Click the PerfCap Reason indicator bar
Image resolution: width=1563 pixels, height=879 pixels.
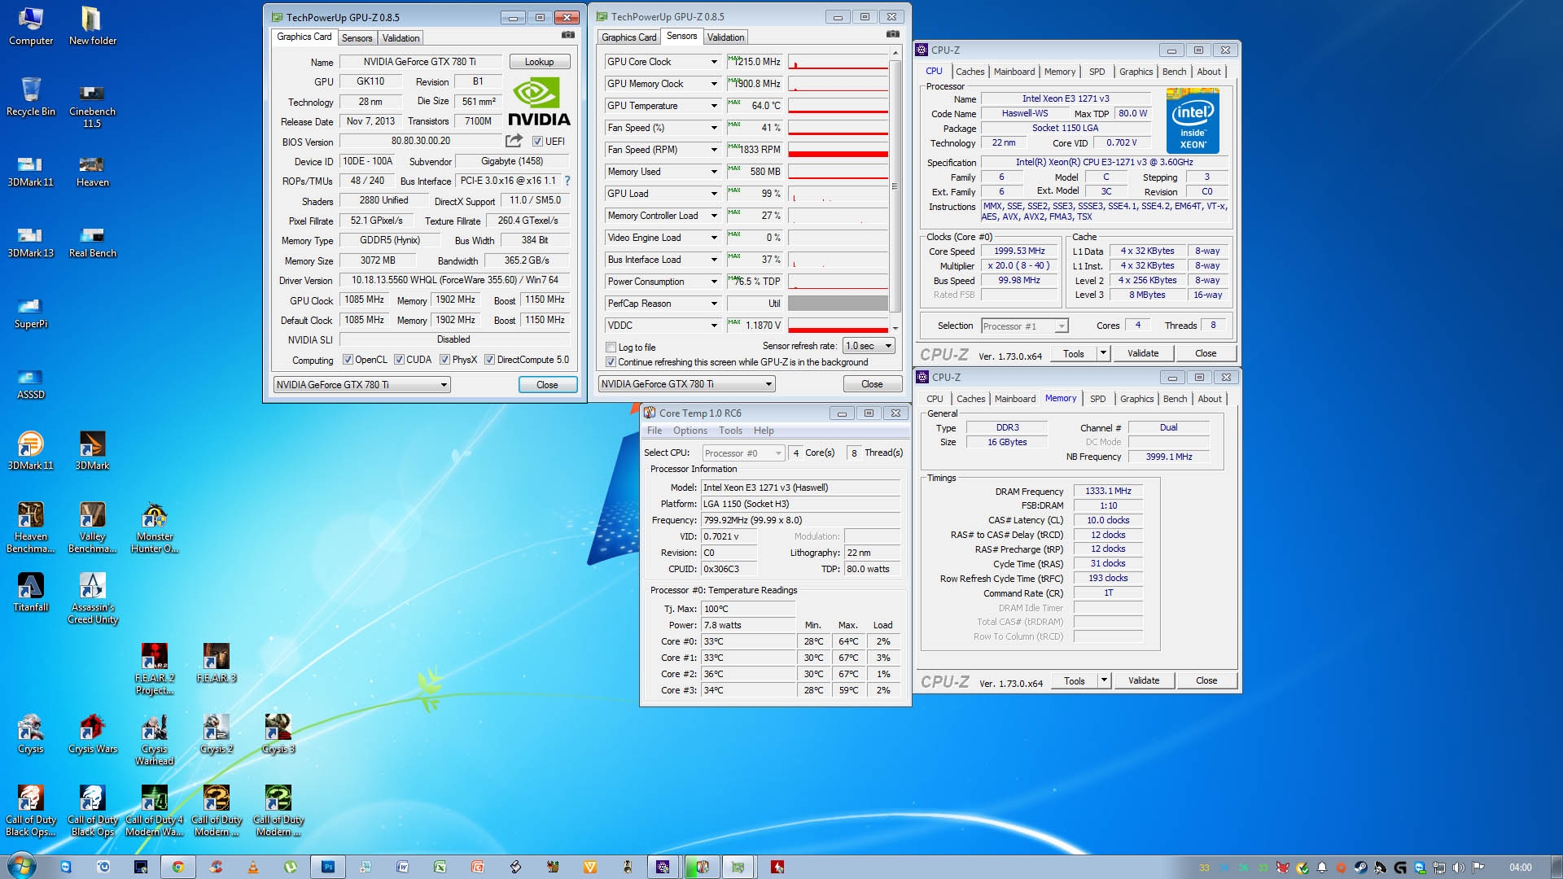pos(838,304)
